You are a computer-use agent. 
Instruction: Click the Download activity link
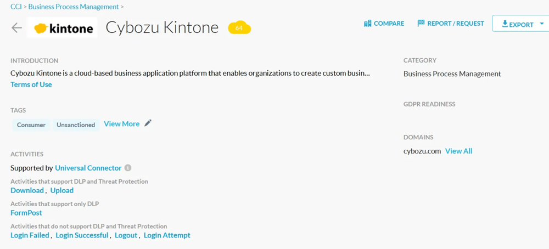coord(27,190)
